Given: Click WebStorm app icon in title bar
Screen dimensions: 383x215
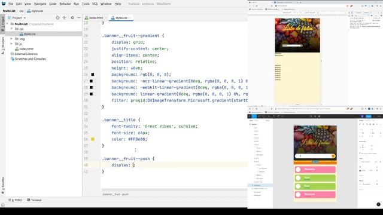Looking at the screenshot, I should [x=4, y=4].
